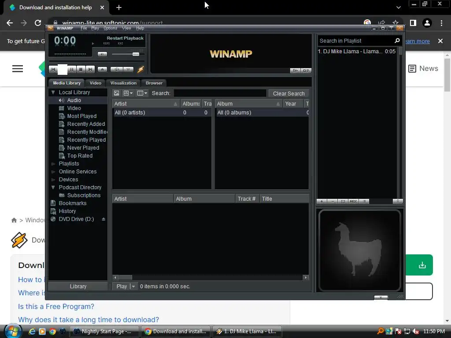
Task: Open the Play menu in Winamp
Action: pyautogui.click(x=95, y=28)
